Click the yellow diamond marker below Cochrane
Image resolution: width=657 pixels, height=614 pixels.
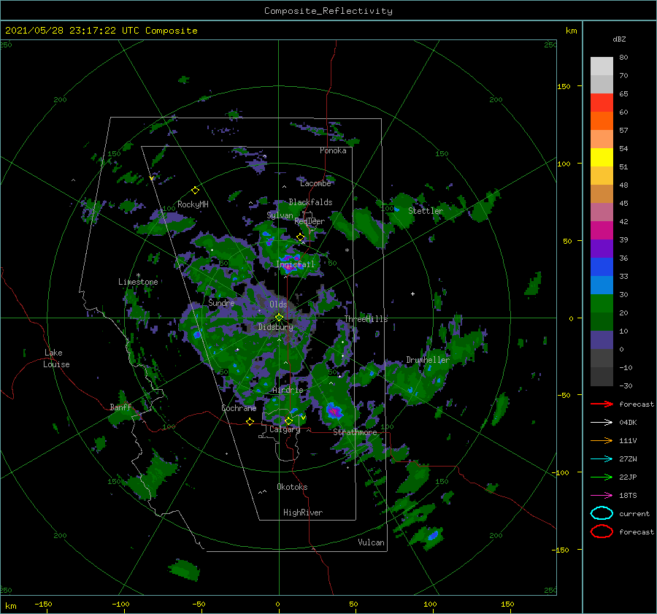(250, 421)
